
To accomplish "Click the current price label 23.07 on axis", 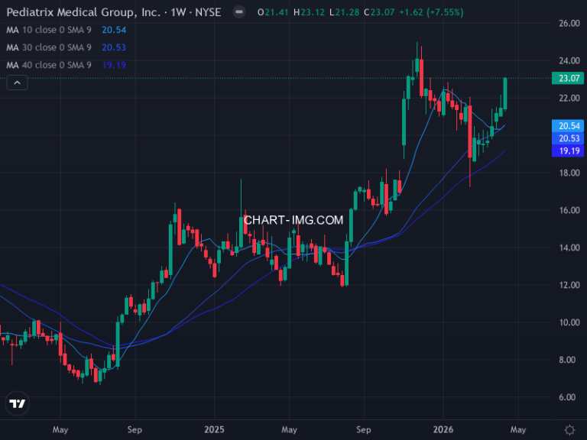I will (x=568, y=78).
